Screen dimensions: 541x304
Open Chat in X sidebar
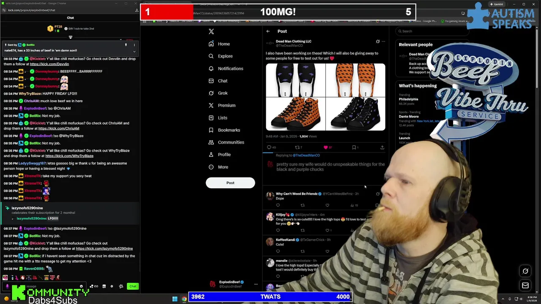(218, 81)
